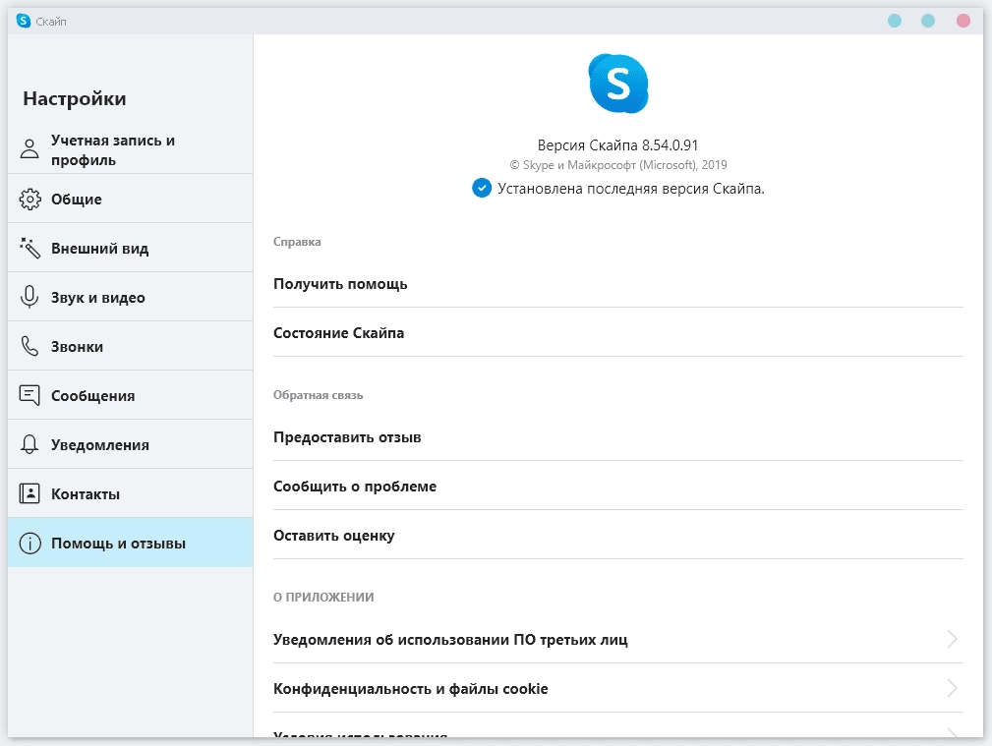Image resolution: width=992 pixels, height=746 pixels.
Task: Select the Помощь и отзывы section
Action: pos(131,543)
